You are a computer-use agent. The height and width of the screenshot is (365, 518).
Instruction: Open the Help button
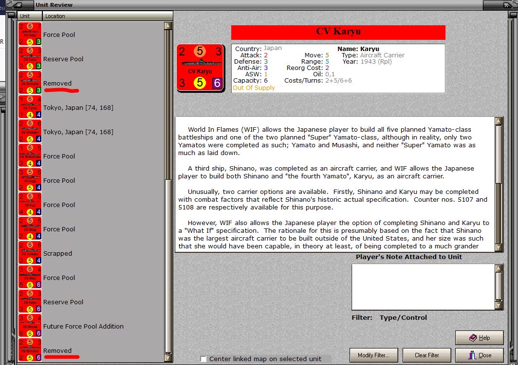point(480,338)
